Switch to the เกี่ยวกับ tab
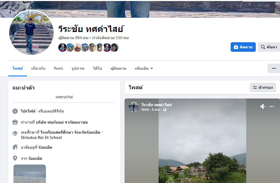 (x=38, y=68)
